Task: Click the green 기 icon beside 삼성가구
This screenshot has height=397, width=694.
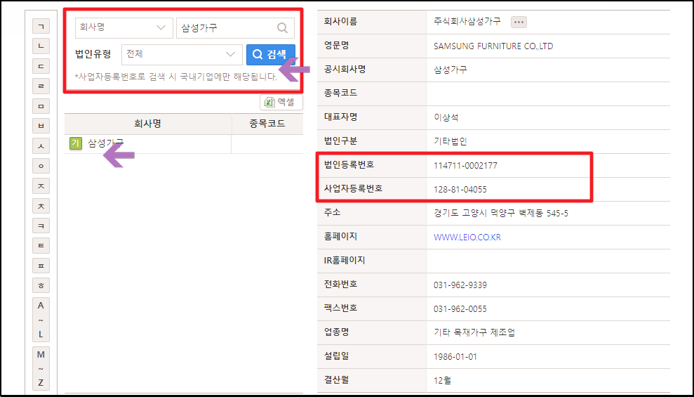Action: (76, 143)
